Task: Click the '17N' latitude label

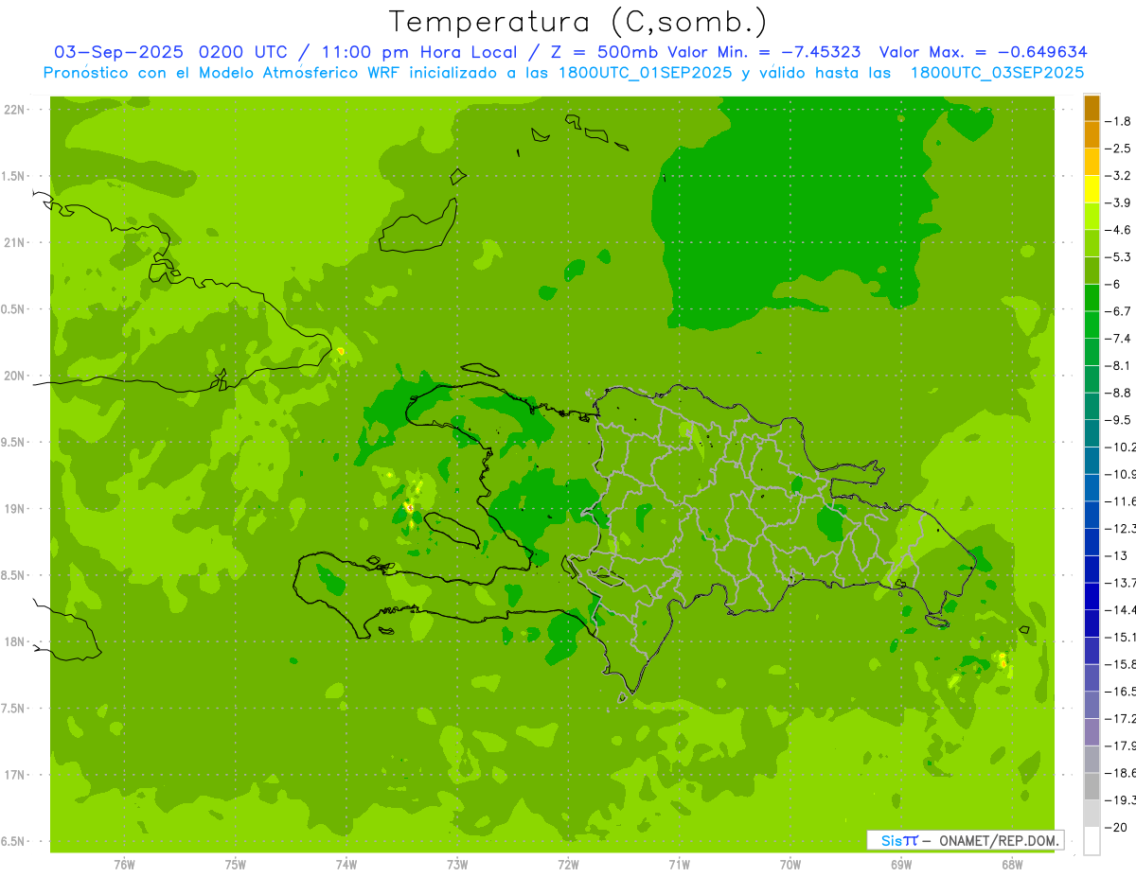Action: coord(15,775)
